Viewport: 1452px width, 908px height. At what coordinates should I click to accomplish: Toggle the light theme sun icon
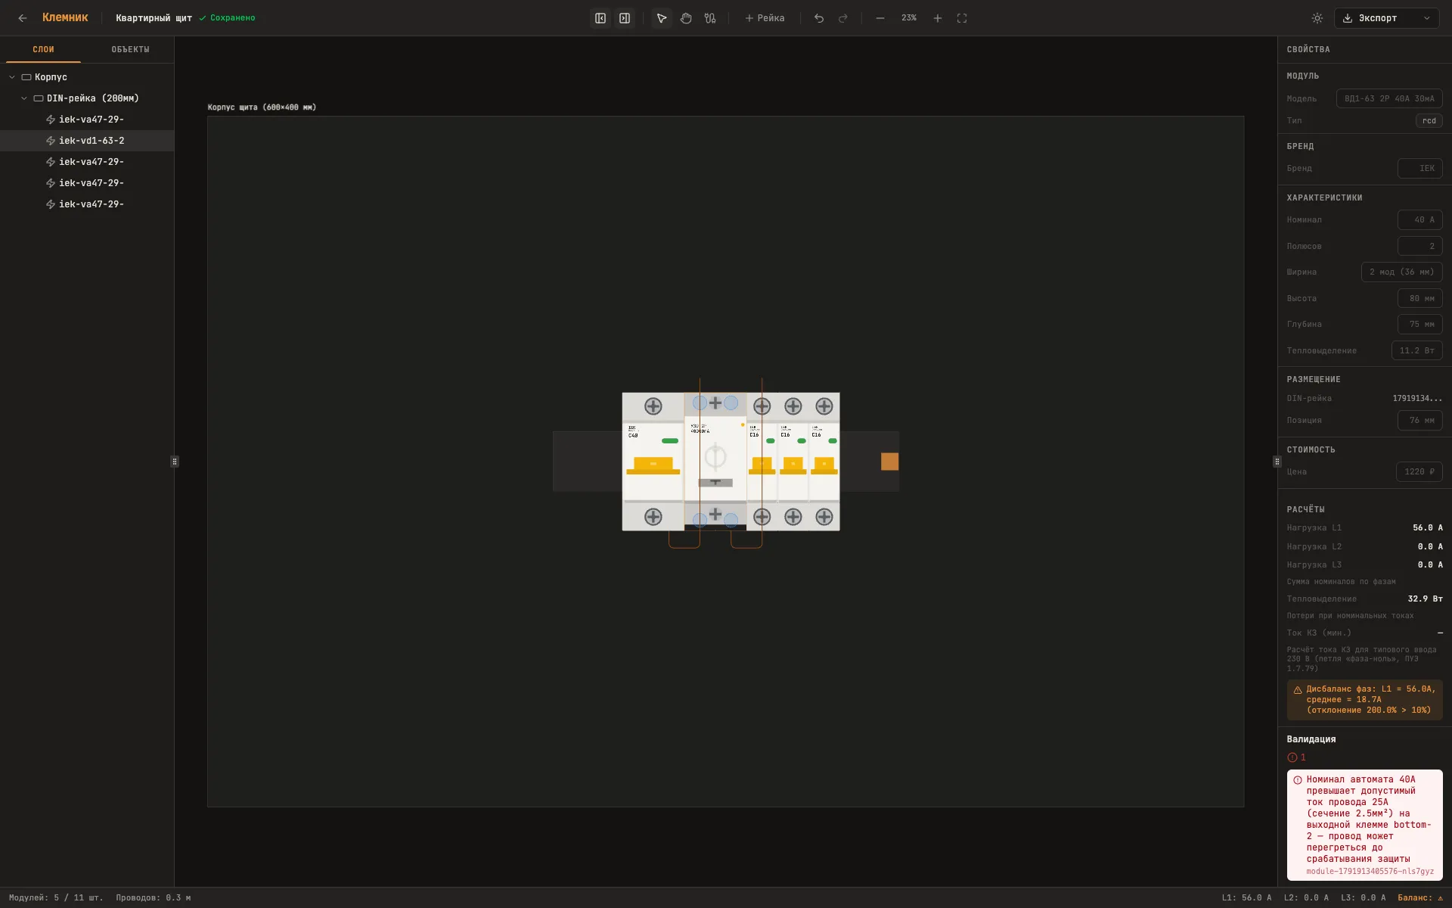tap(1317, 18)
